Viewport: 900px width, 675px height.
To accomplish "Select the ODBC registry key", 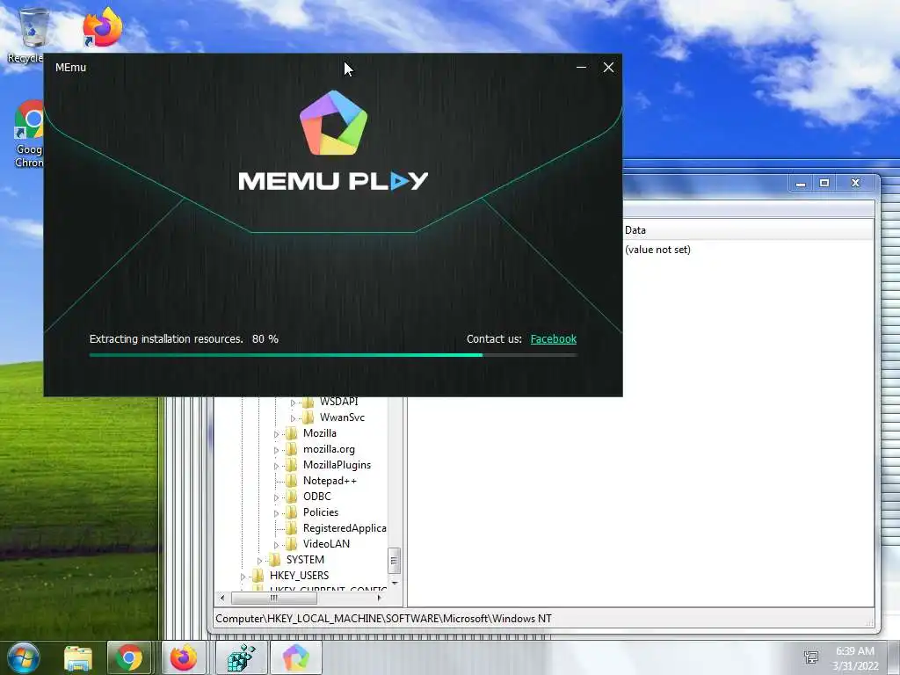I will pos(316,497).
